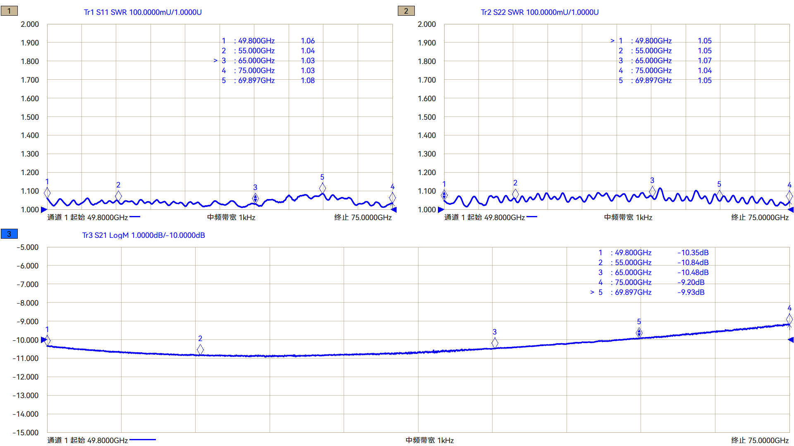
Task: Select marker 3 diamond on S22 trace
Action: 652,191
